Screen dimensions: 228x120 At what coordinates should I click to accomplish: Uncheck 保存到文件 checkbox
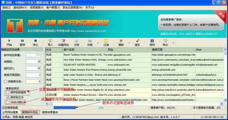pos(8,97)
